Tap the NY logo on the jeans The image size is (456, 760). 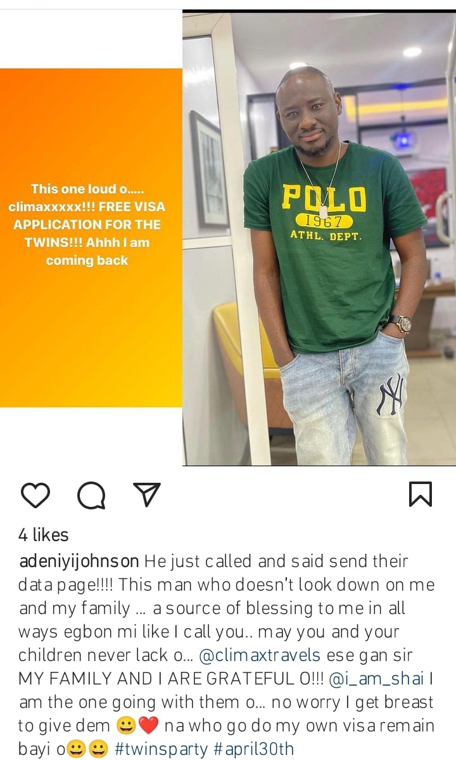coord(391,395)
